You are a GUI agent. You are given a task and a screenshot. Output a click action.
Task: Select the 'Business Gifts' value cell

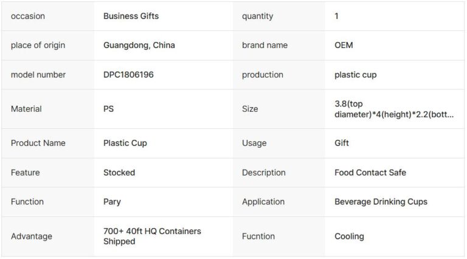(131, 16)
